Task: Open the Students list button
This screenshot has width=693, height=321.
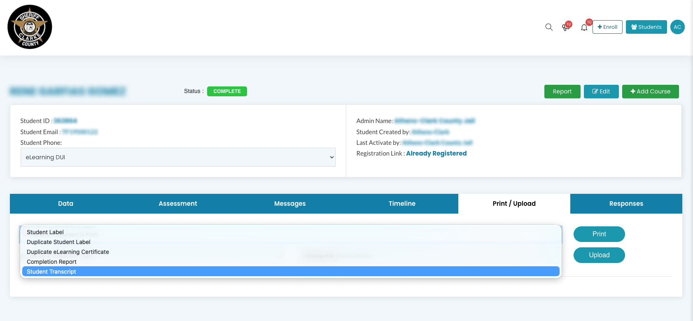Action: 646,27
